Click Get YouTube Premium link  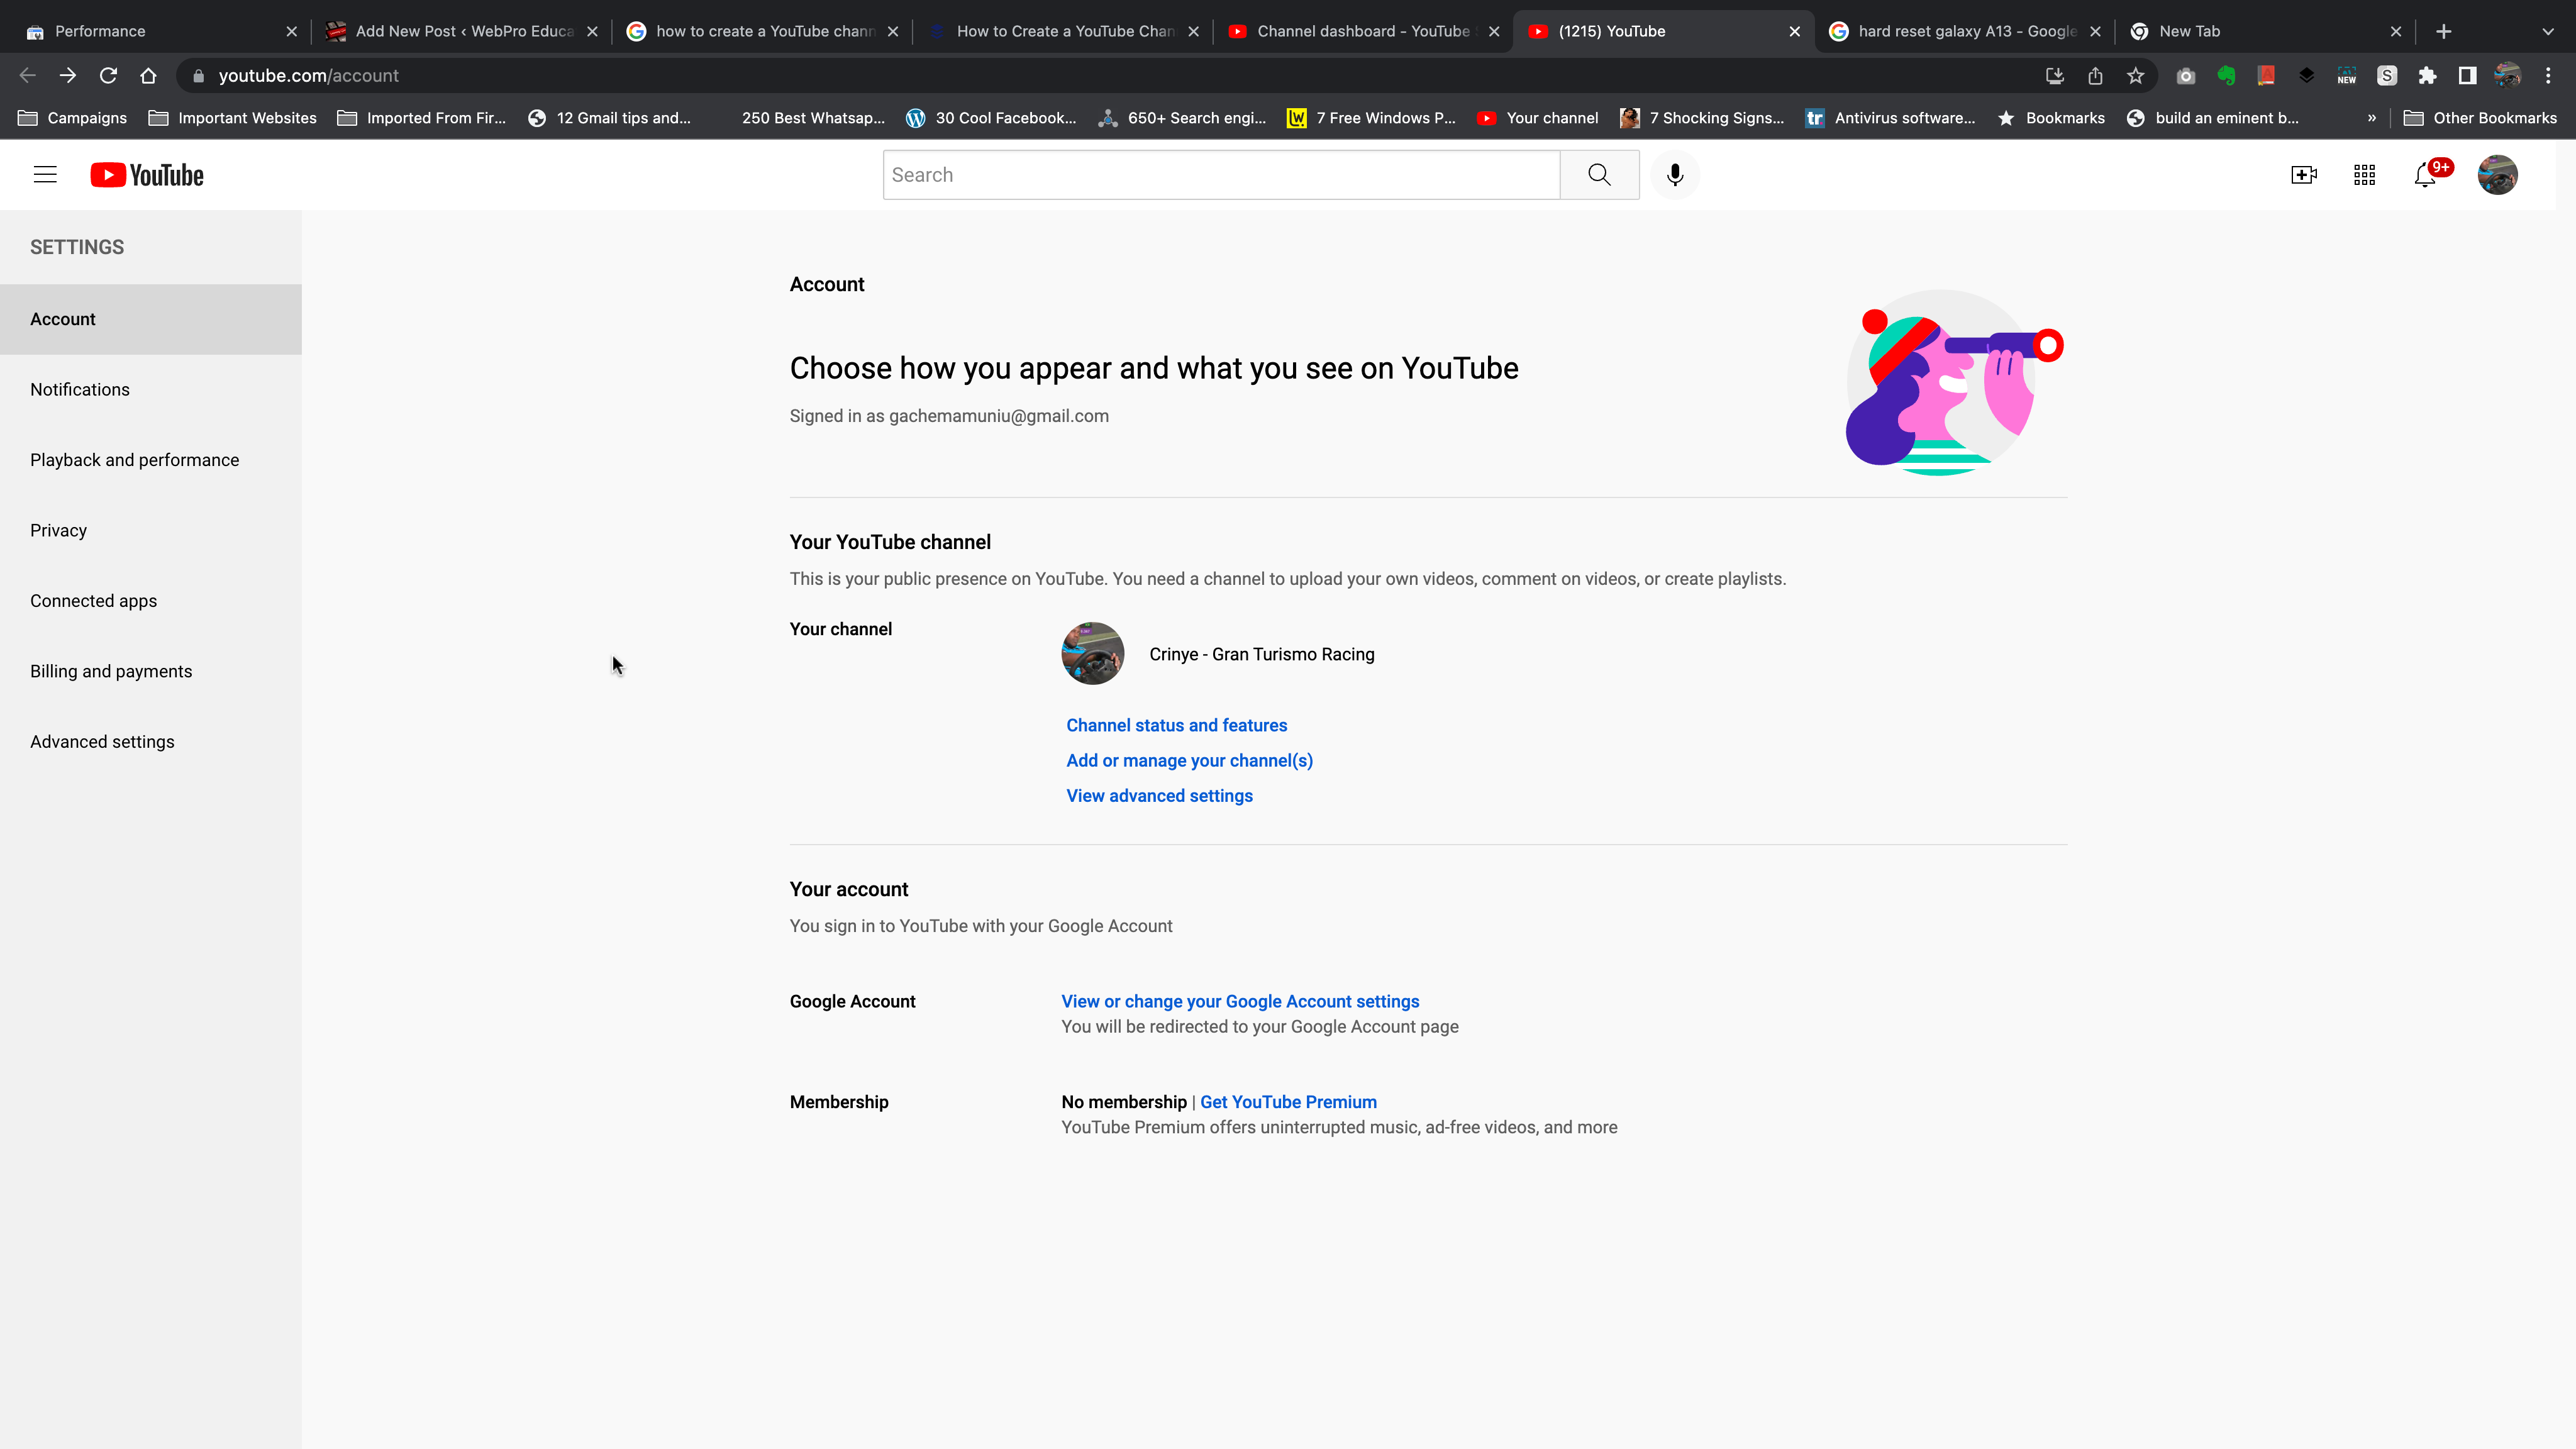coord(1288,1102)
